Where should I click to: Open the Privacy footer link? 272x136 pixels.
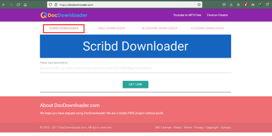[x=199, y=127]
